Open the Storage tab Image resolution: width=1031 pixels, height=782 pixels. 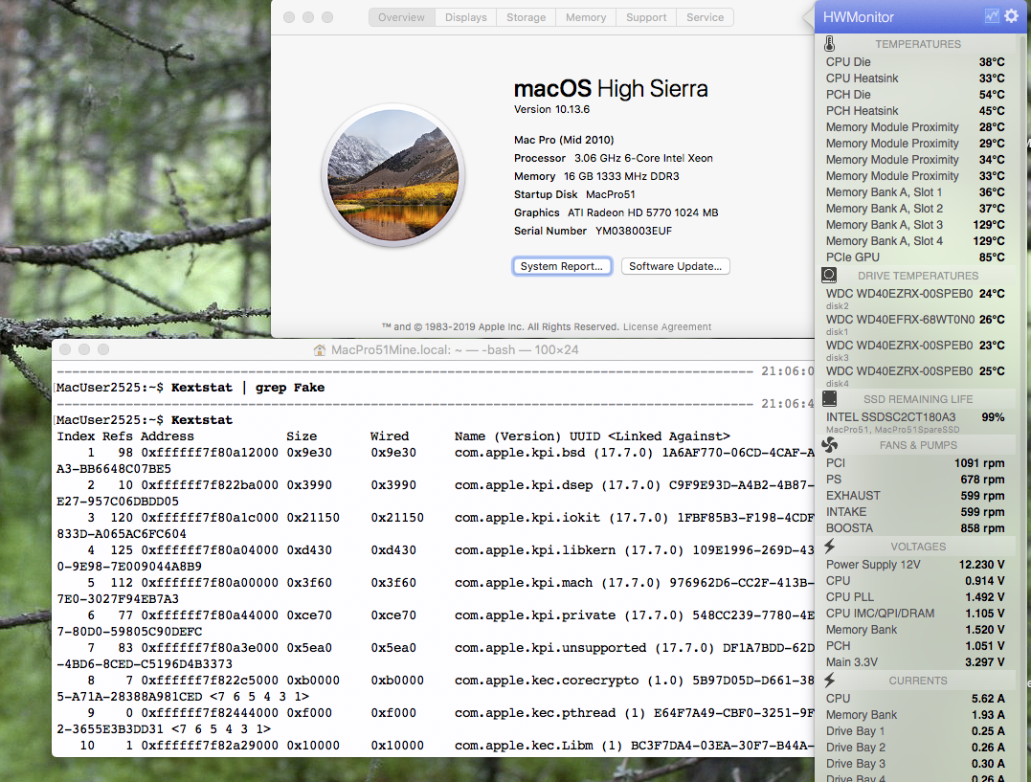526,18
